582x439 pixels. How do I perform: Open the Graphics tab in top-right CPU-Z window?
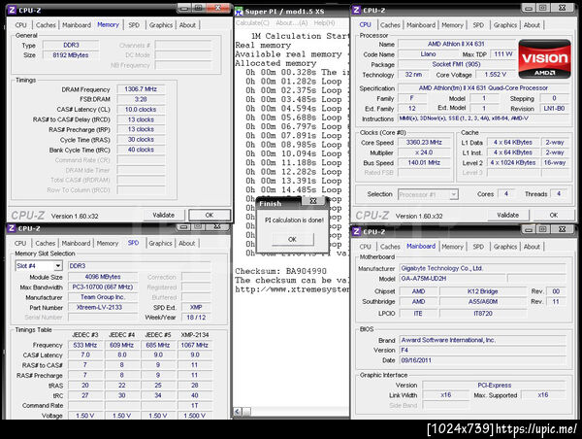(505, 25)
